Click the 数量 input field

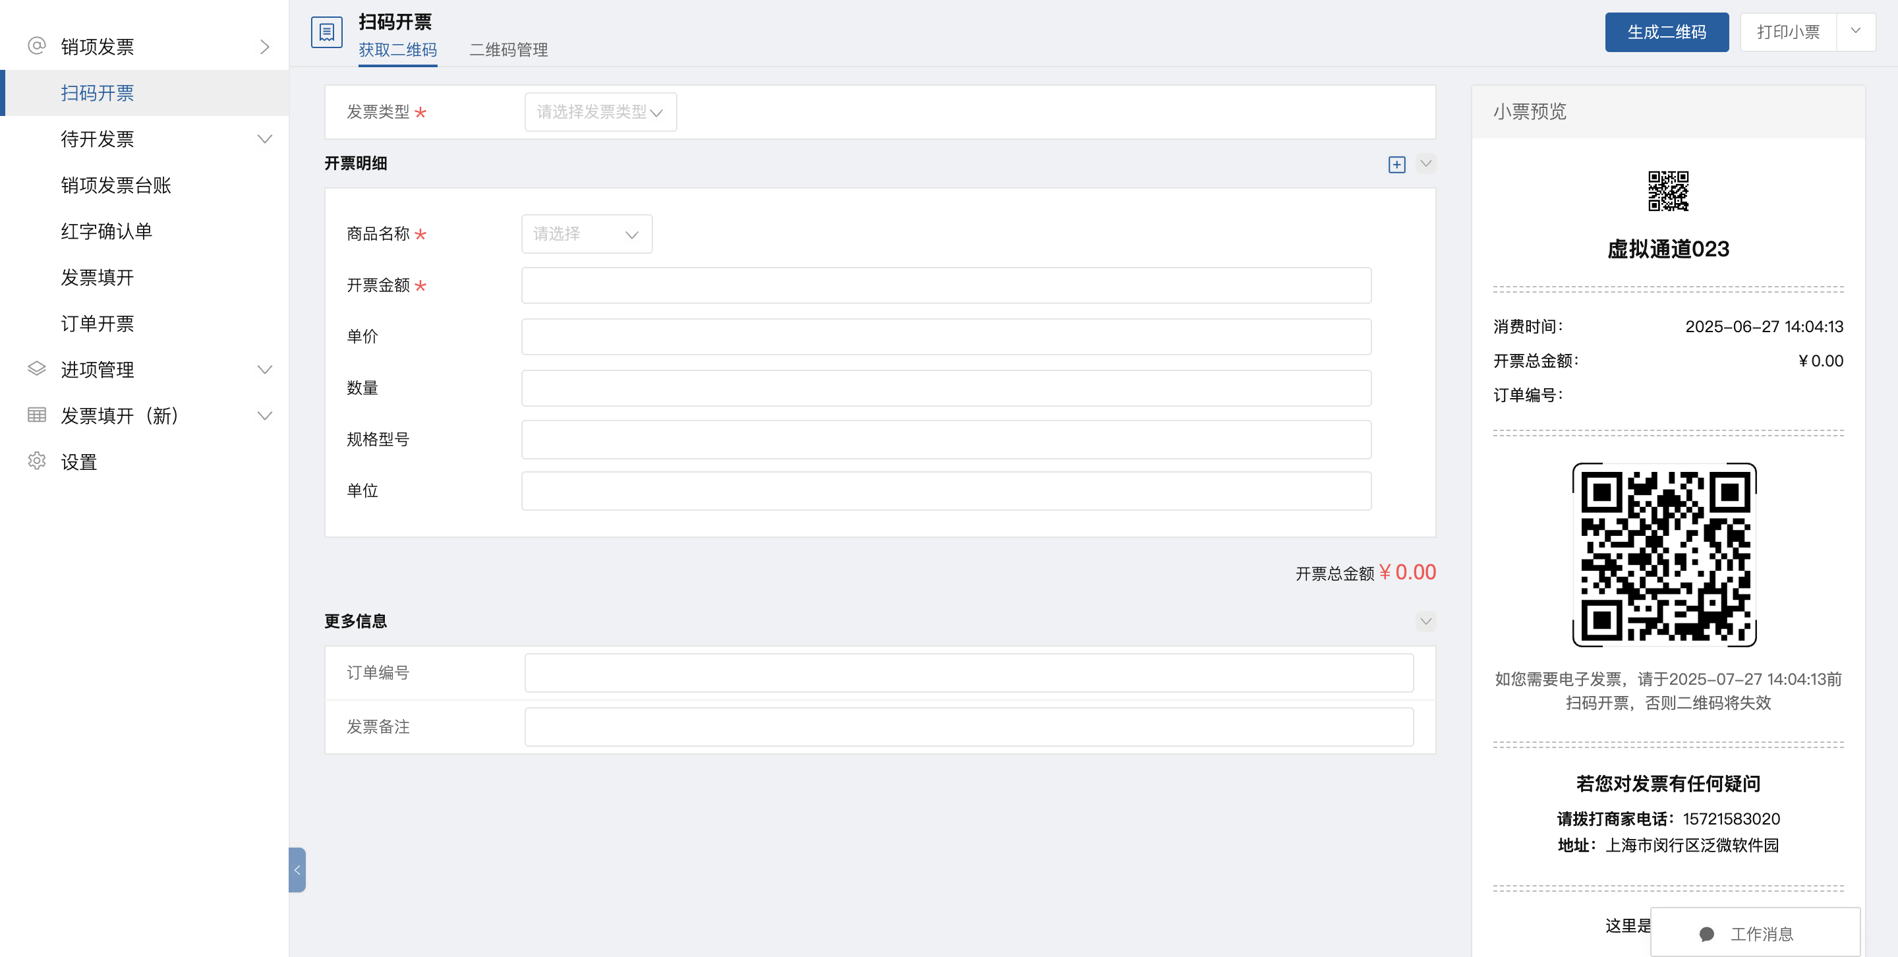pyautogui.click(x=946, y=388)
